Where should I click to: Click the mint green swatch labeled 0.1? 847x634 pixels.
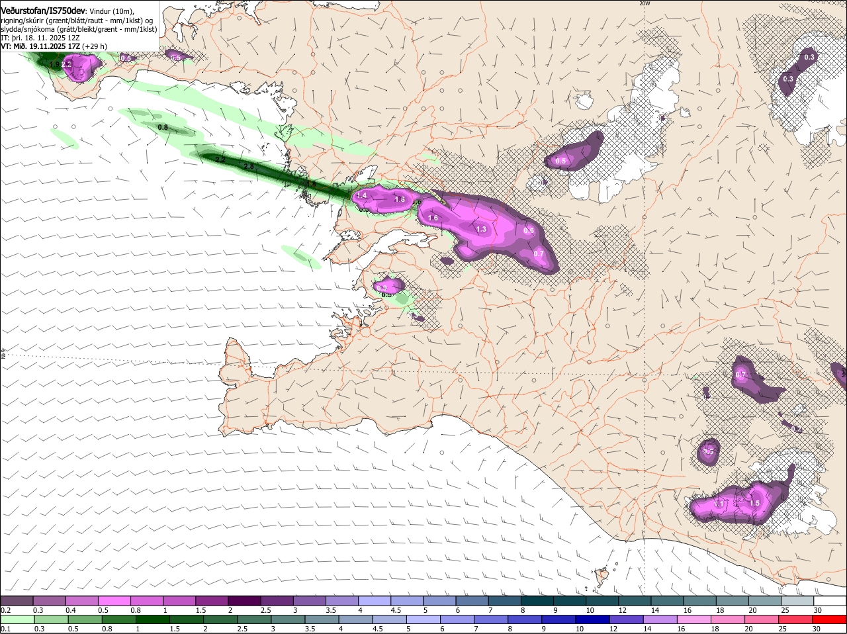pyautogui.click(x=17, y=619)
